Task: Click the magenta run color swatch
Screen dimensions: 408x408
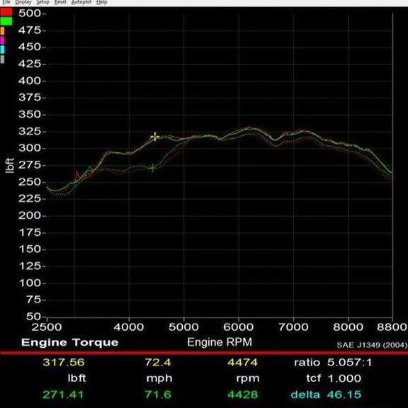Action: 2,40
